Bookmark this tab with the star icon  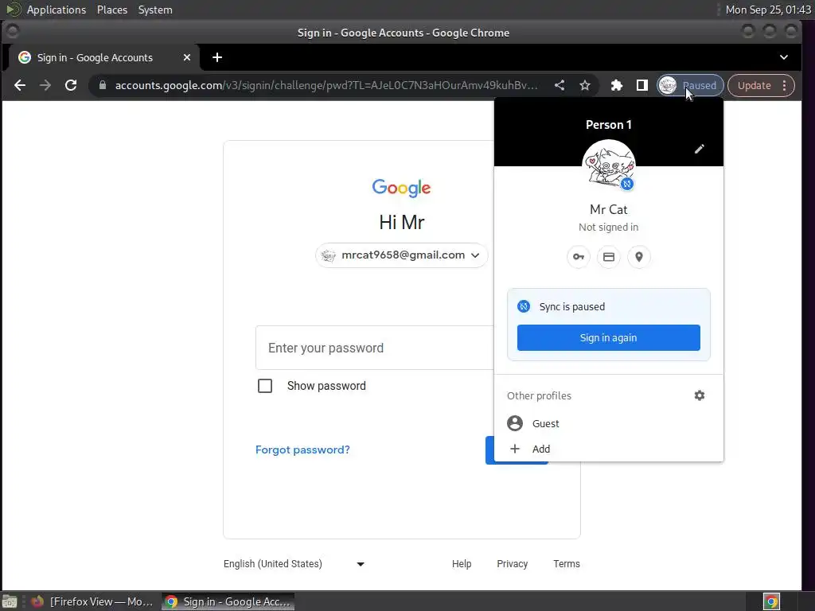click(x=585, y=85)
